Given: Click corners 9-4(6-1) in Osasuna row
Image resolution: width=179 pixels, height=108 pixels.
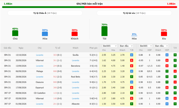Looking at the screenshot, I should click(x=94, y=82).
